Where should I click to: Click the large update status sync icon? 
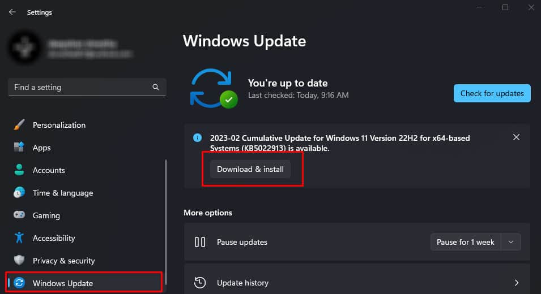tap(214, 88)
